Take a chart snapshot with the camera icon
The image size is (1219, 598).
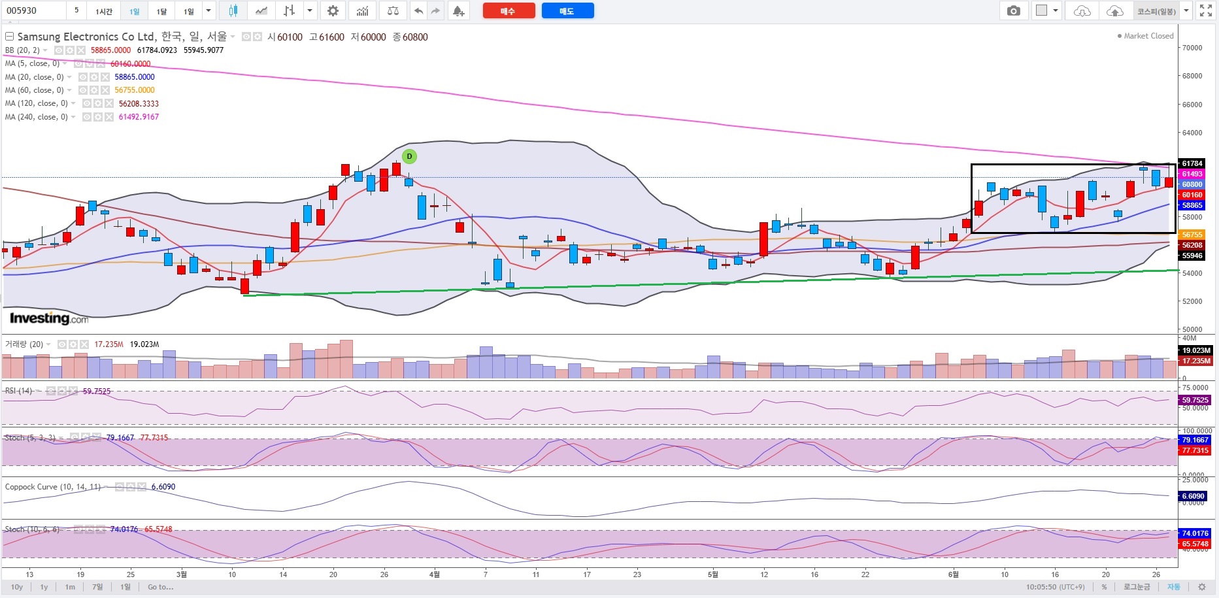[x=1013, y=10]
